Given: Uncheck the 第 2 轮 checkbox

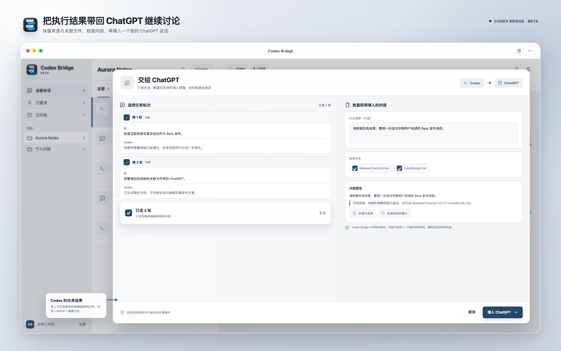Looking at the screenshot, I should click(x=127, y=162).
